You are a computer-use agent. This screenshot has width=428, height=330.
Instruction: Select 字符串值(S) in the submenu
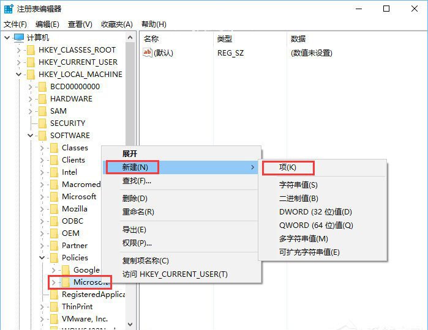pyautogui.click(x=323, y=185)
